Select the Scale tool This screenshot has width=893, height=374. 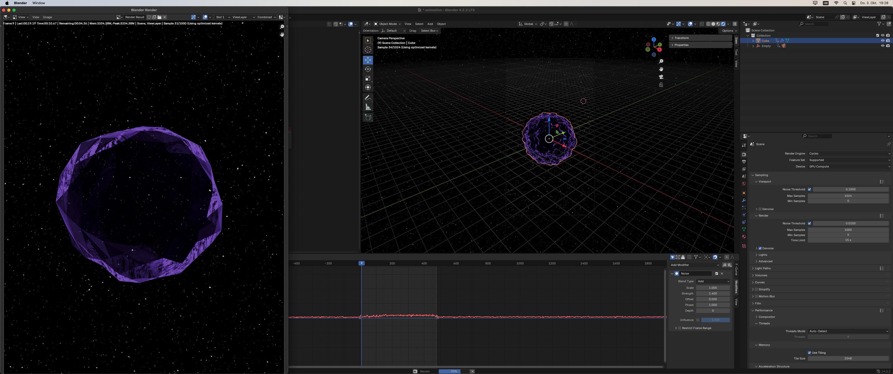tap(368, 78)
